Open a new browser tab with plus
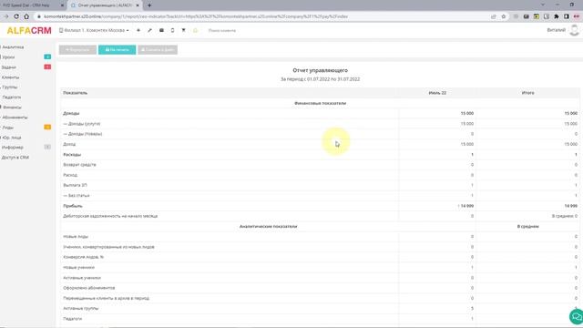The image size is (583, 328). point(149,5)
